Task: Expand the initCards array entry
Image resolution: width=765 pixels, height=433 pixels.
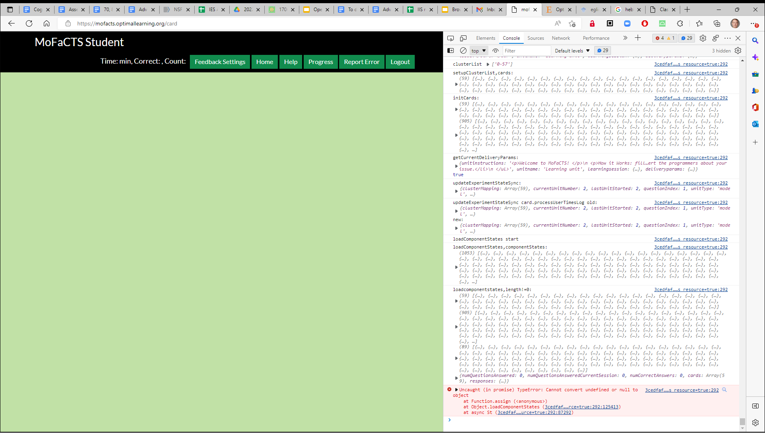Action: tap(457, 110)
